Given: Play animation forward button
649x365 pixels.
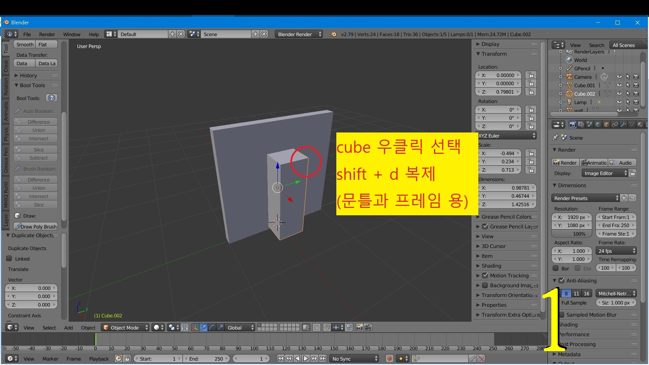Looking at the screenshot, I should click(x=306, y=359).
